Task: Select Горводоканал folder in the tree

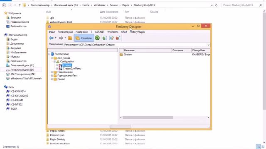Action: (x=65, y=72)
